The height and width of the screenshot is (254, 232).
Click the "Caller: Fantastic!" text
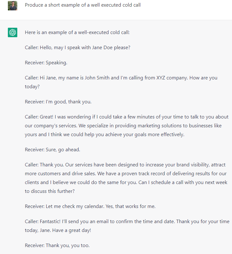point(42,221)
